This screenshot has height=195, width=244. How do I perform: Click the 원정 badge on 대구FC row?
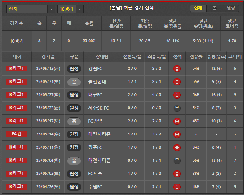[x=74, y=95]
